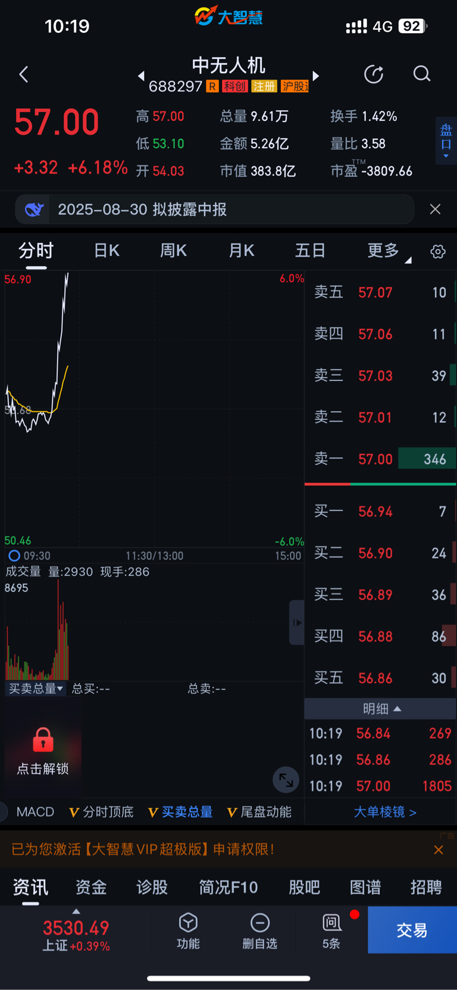Tap the 注册 tag badge
This screenshot has width=457, height=990.
(x=264, y=86)
